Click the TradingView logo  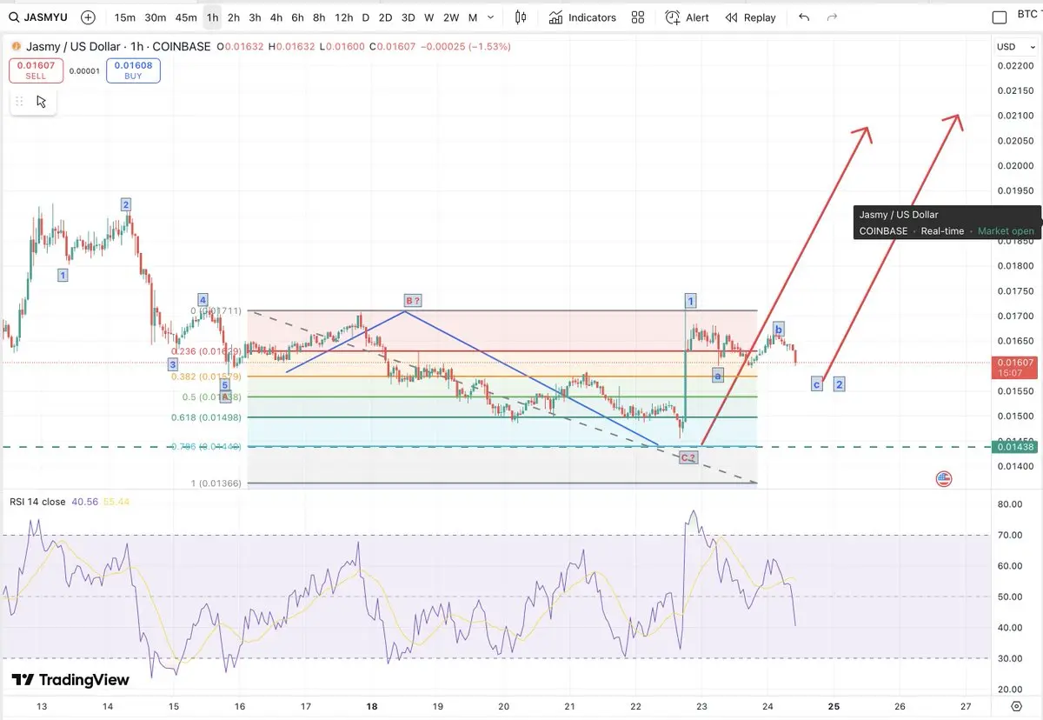70,680
